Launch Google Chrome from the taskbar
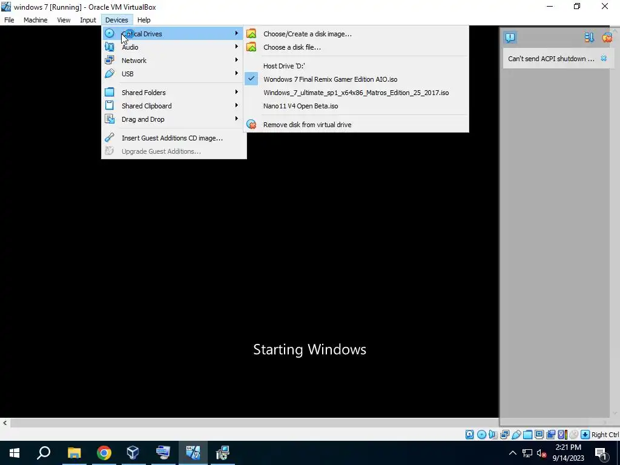This screenshot has height=465, width=620. point(104,453)
